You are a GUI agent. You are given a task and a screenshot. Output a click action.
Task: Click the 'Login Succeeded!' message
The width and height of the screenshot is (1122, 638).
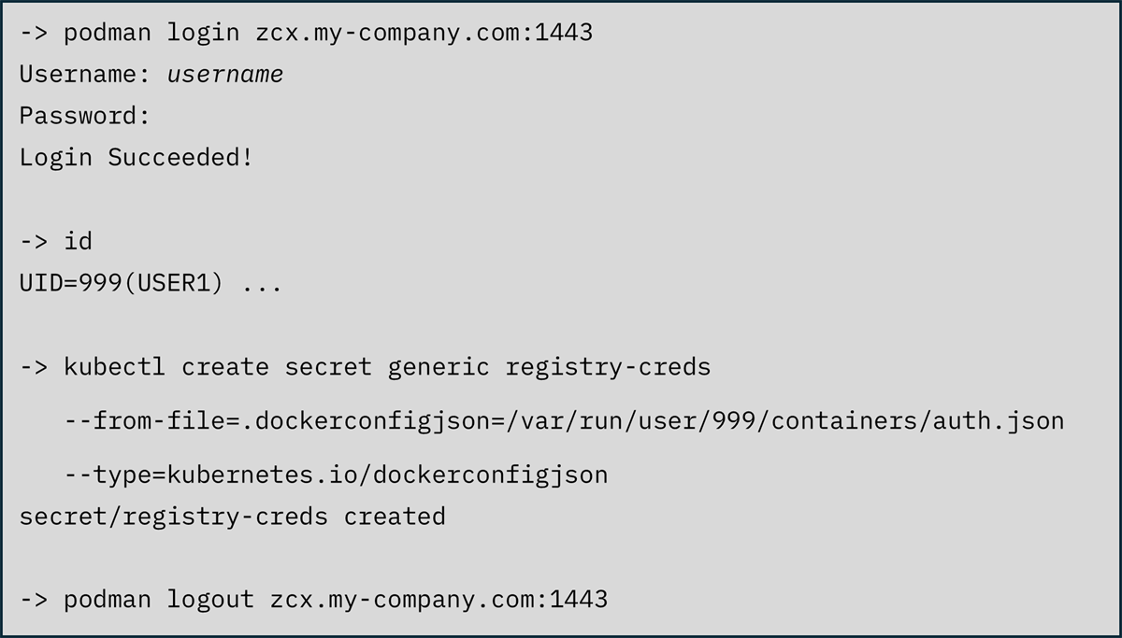tap(136, 157)
